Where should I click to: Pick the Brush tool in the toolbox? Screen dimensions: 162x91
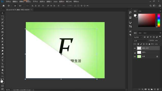click(2, 35)
